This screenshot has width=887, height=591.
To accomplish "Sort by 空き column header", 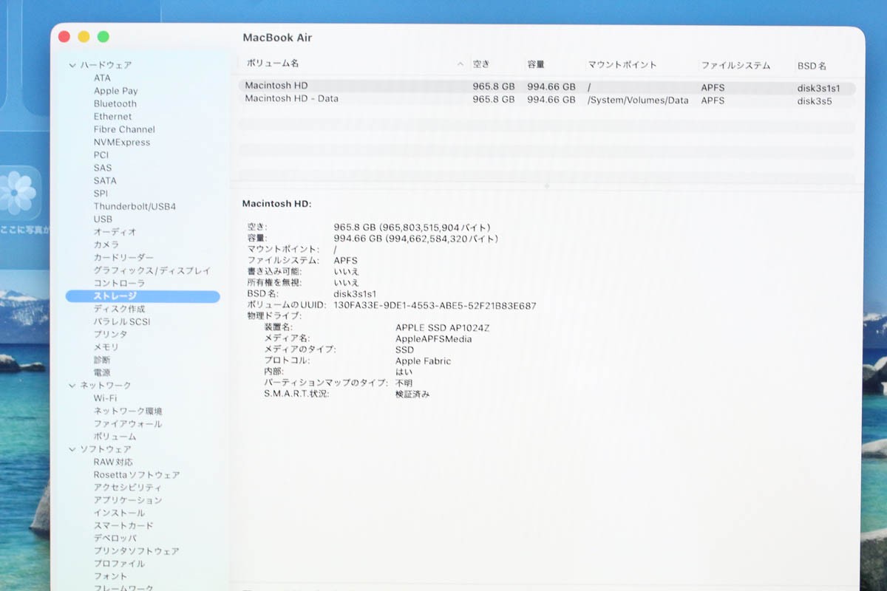I will click(481, 65).
